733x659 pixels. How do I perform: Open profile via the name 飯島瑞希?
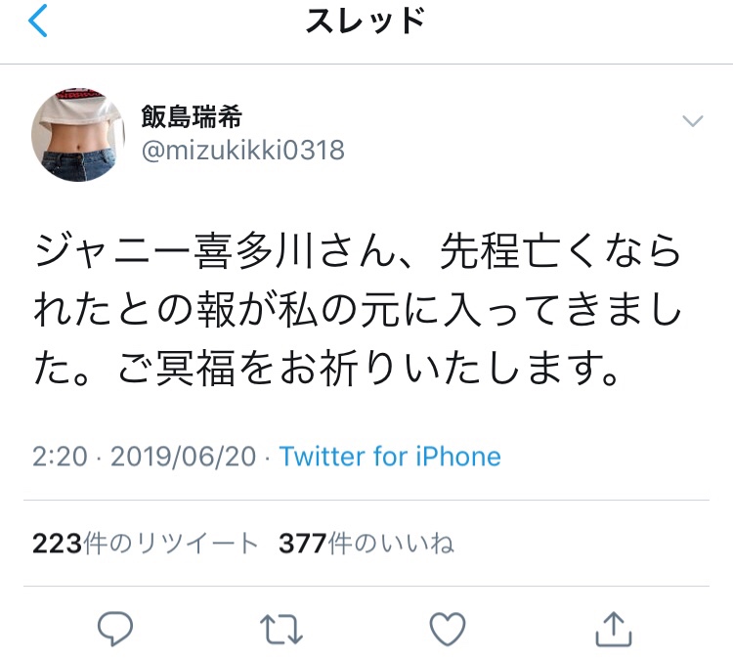pos(192,116)
